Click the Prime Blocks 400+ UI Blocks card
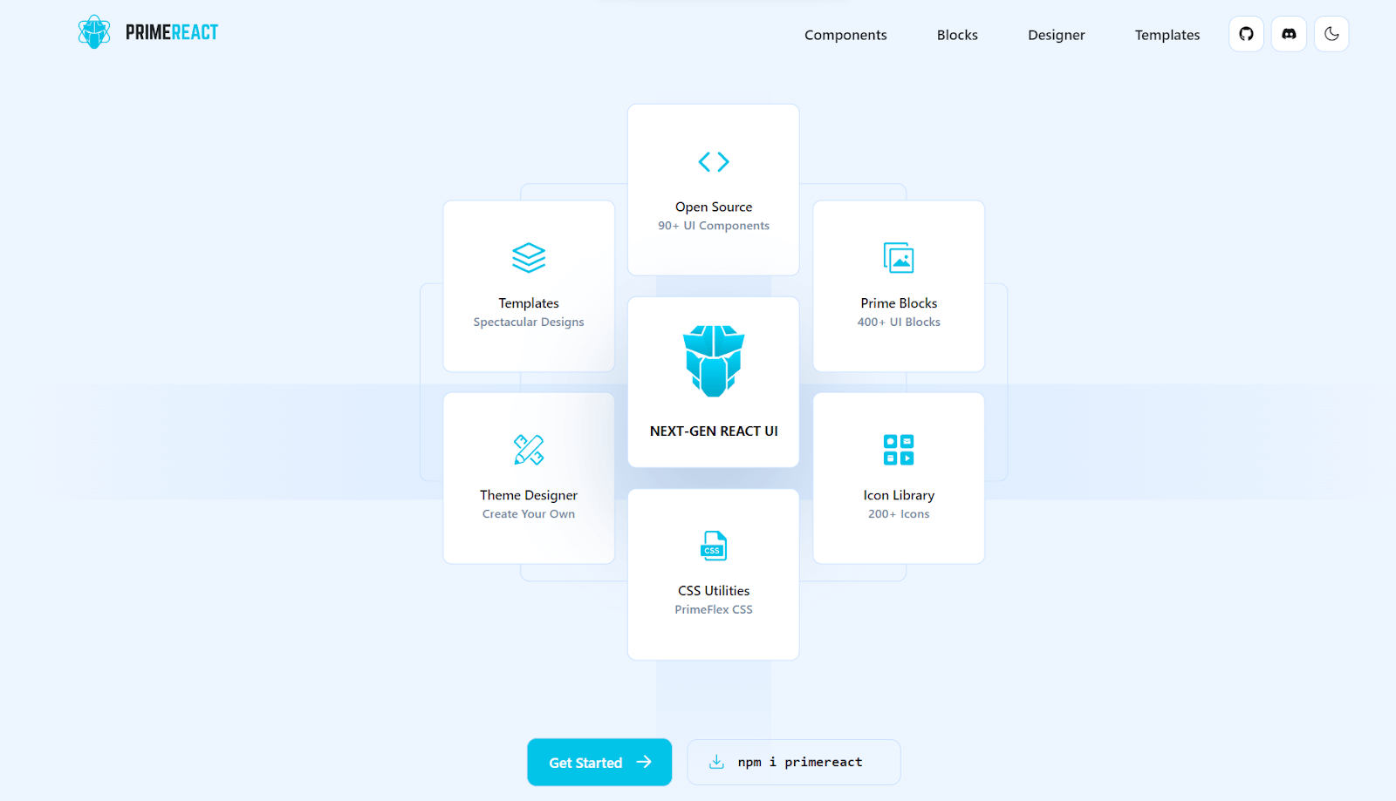 click(x=898, y=286)
